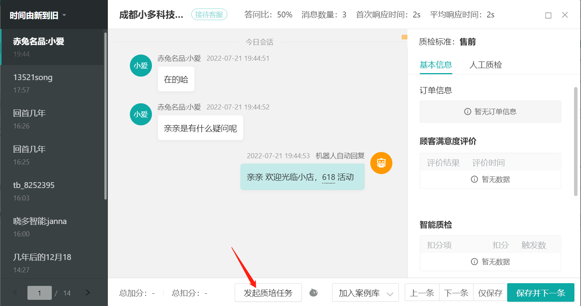
Task: Select conversation 晓多智能:janna
Action: [53, 227]
